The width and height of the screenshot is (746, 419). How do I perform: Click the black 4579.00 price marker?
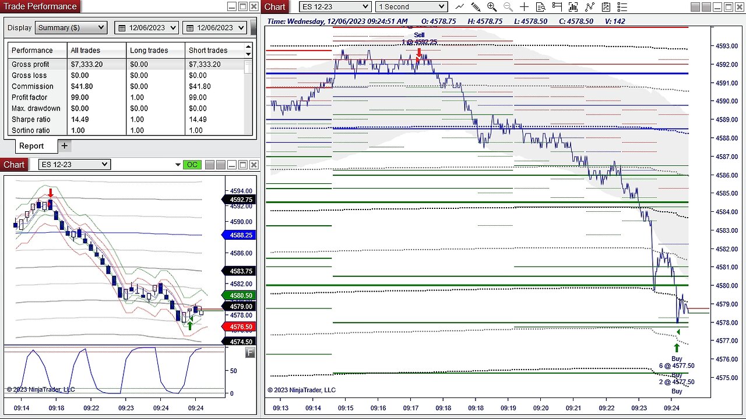pos(238,307)
